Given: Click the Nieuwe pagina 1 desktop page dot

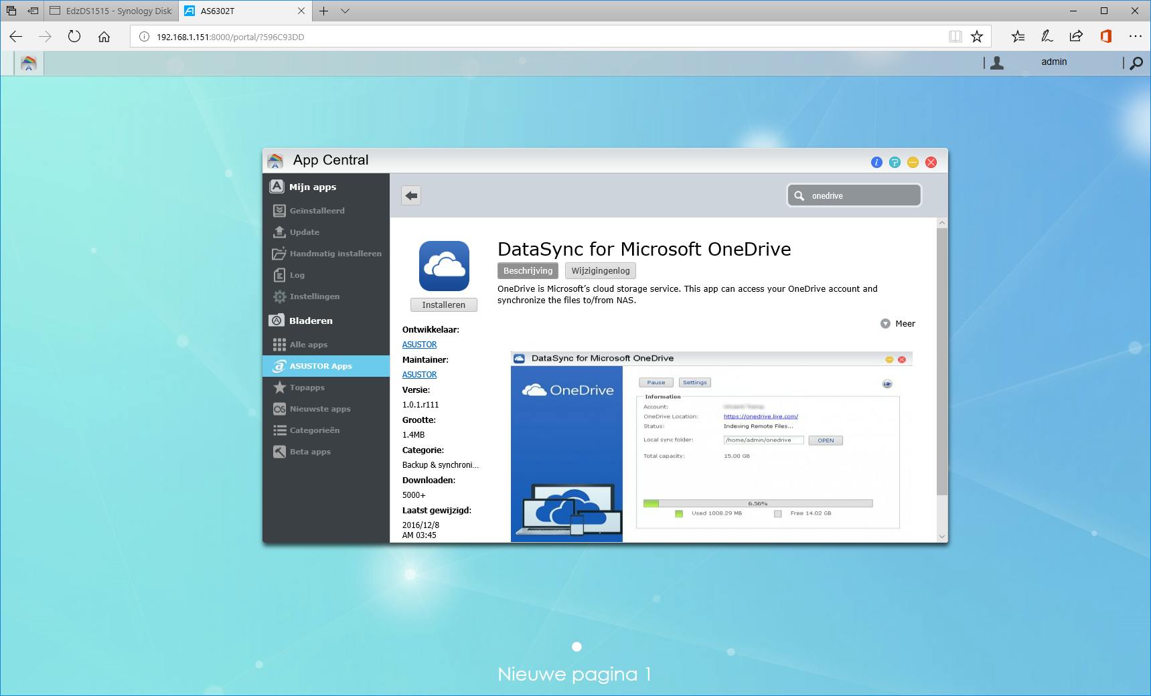Looking at the screenshot, I should pyautogui.click(x=577, y=646).
